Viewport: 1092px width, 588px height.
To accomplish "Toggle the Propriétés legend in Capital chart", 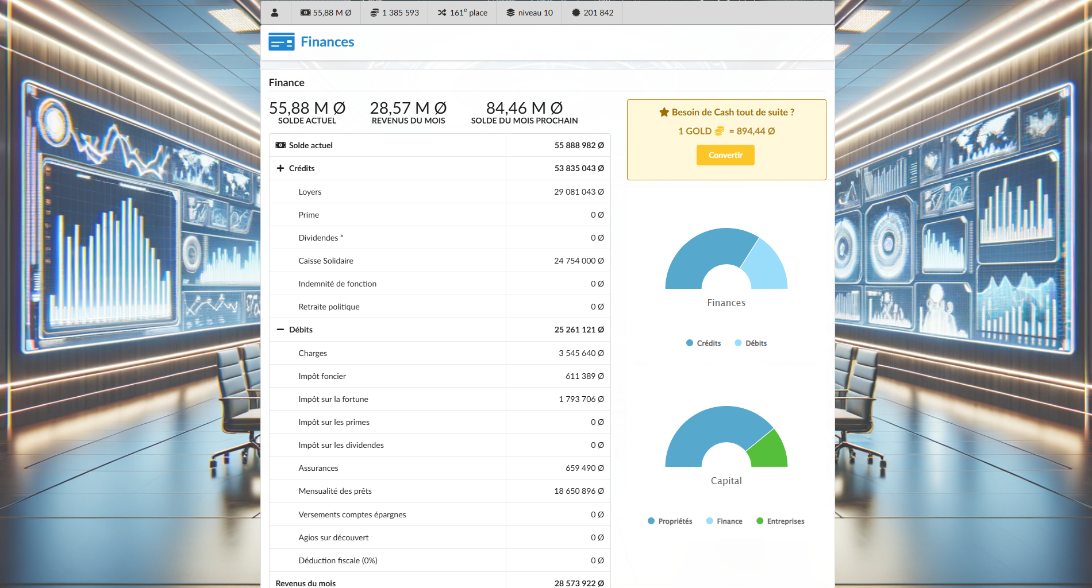I will (x=670, y=521).
